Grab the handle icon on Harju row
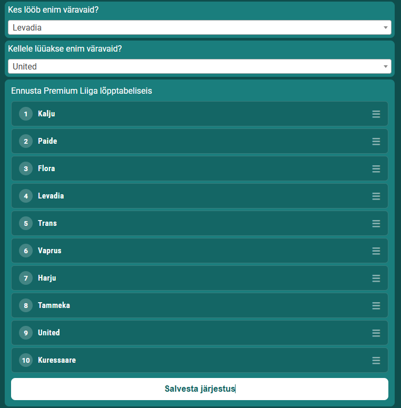The width and height of the screenshot is (401, 408). (376, 278)
